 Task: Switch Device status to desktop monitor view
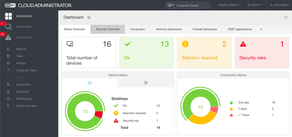click(89, 83)
